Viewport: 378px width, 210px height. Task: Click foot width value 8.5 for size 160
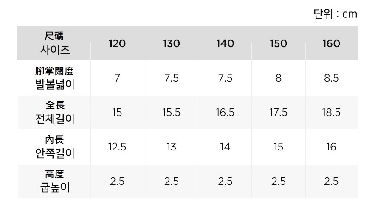tap(331, 79)
